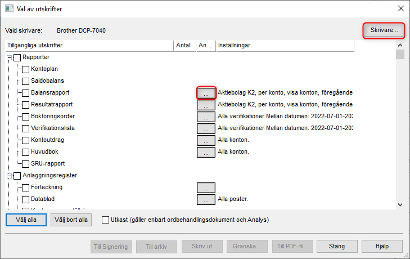Image resolution: width=410 pixels, height=259 pixels.
Task: Open settings button for Bokföringsorder
Action: coord(206,117)
